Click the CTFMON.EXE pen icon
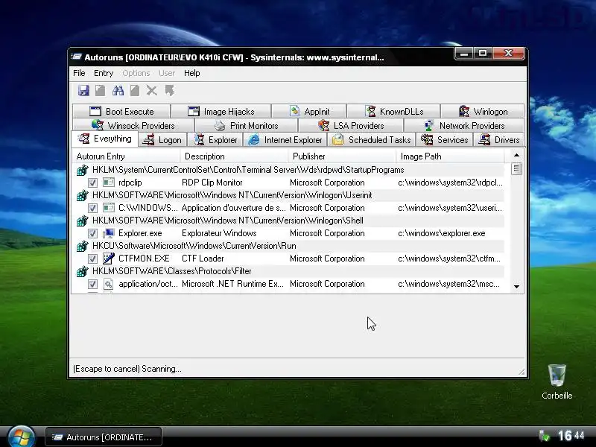 [x=109, y=259]
